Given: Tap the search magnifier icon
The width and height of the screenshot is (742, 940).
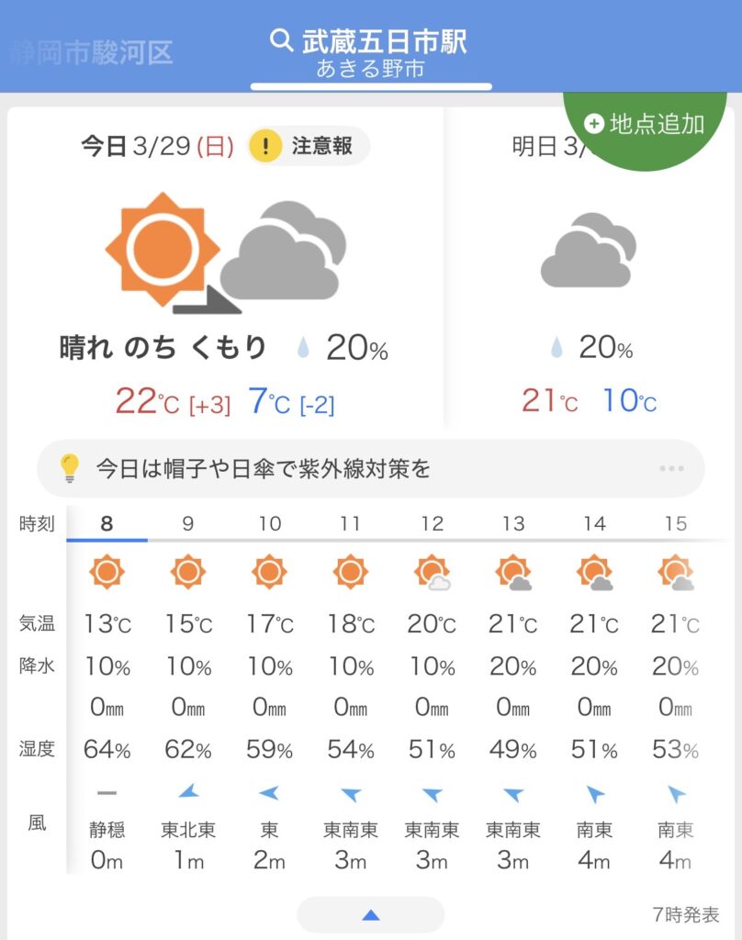Looking at the screenshot, I should click(280, 40).
